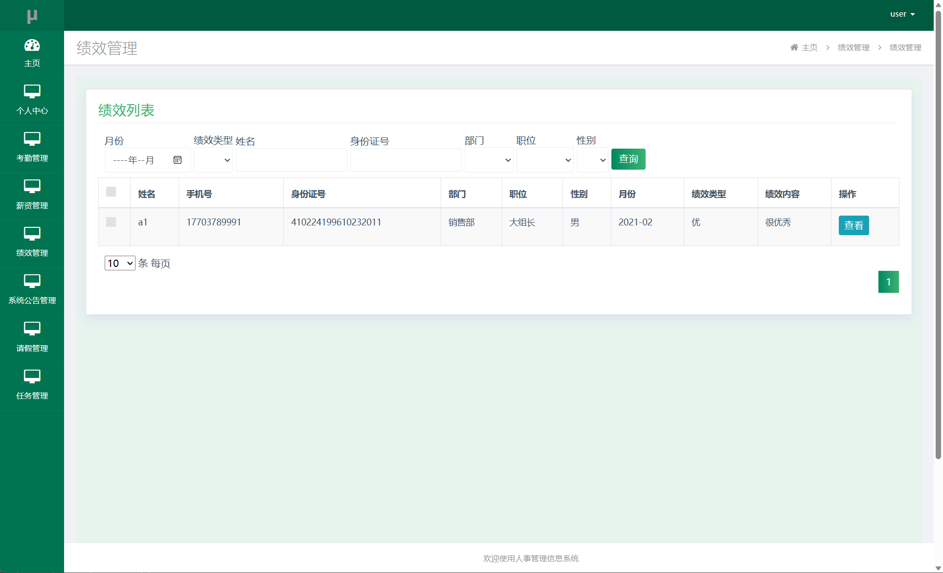Type in the 姓名 input field

291,160
